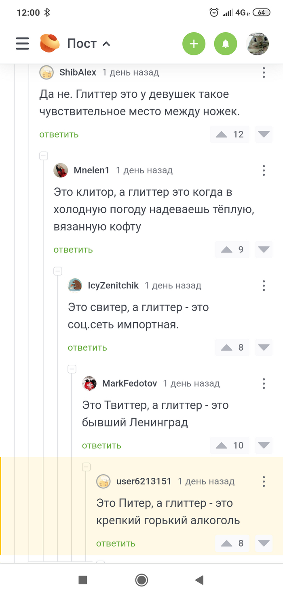Tap the green plus button to create post
Viewport: 283px width, 597px height.
point(194,44)
